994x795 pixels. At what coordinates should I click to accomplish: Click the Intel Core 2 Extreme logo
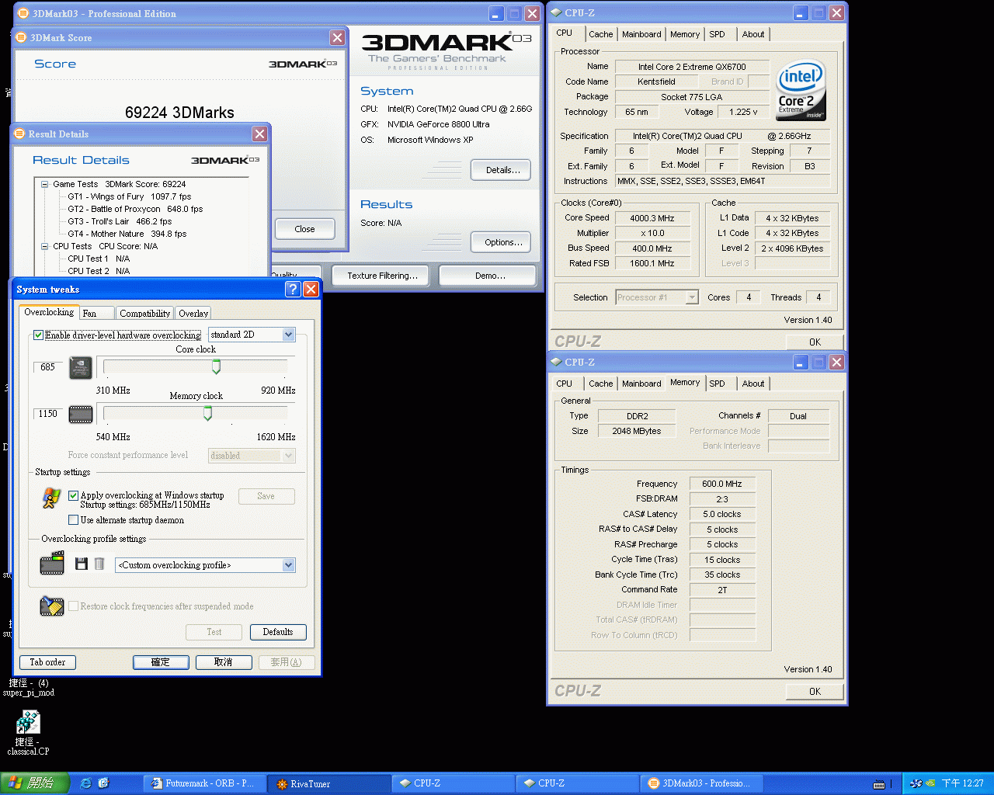point(801,91)
